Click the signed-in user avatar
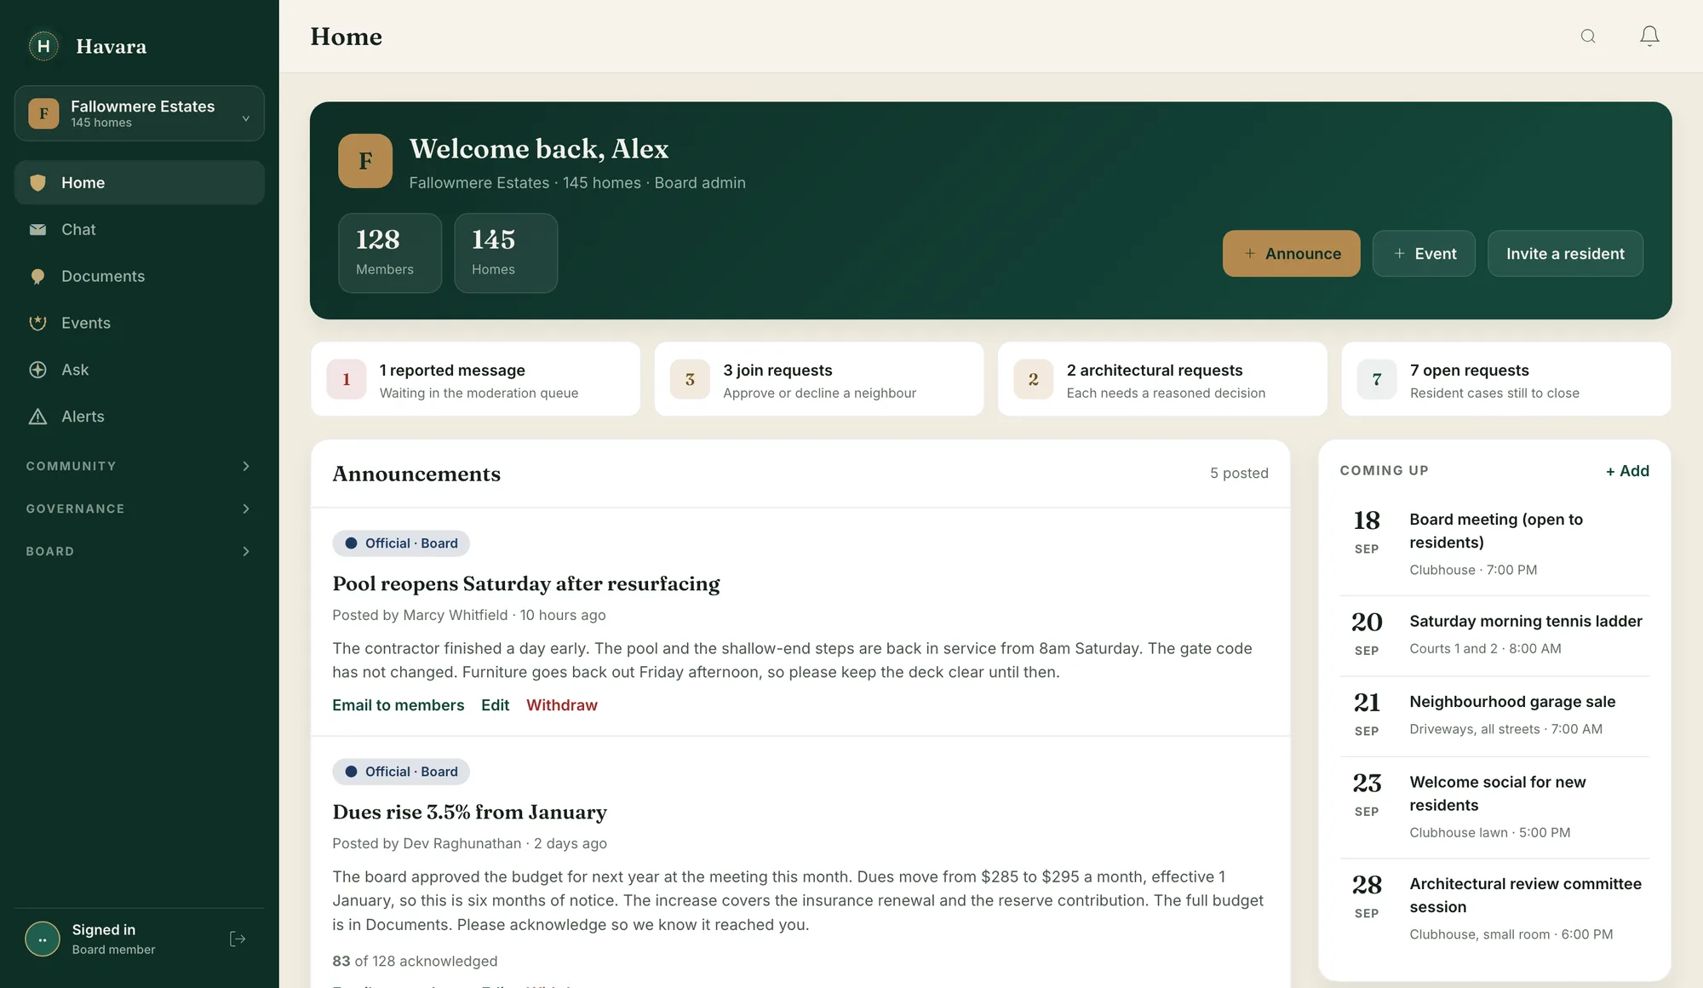 [43, 939]
